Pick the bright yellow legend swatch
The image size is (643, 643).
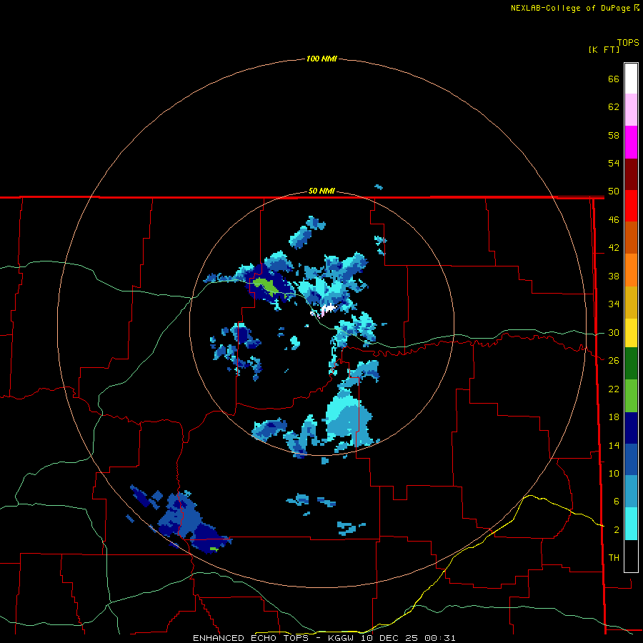coord(631,333)
